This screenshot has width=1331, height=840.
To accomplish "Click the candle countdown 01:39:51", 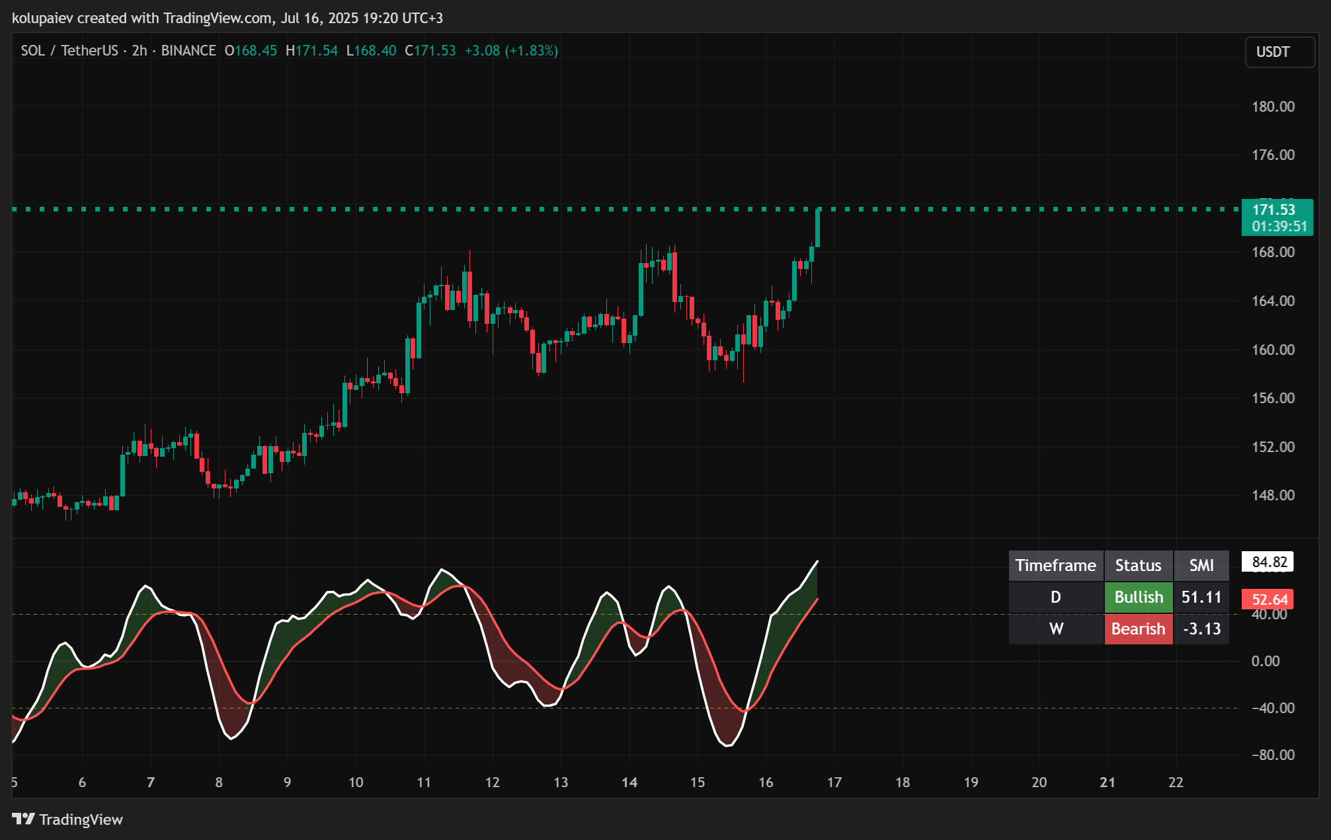I will pyautogui.click(x=1279, y=226).
